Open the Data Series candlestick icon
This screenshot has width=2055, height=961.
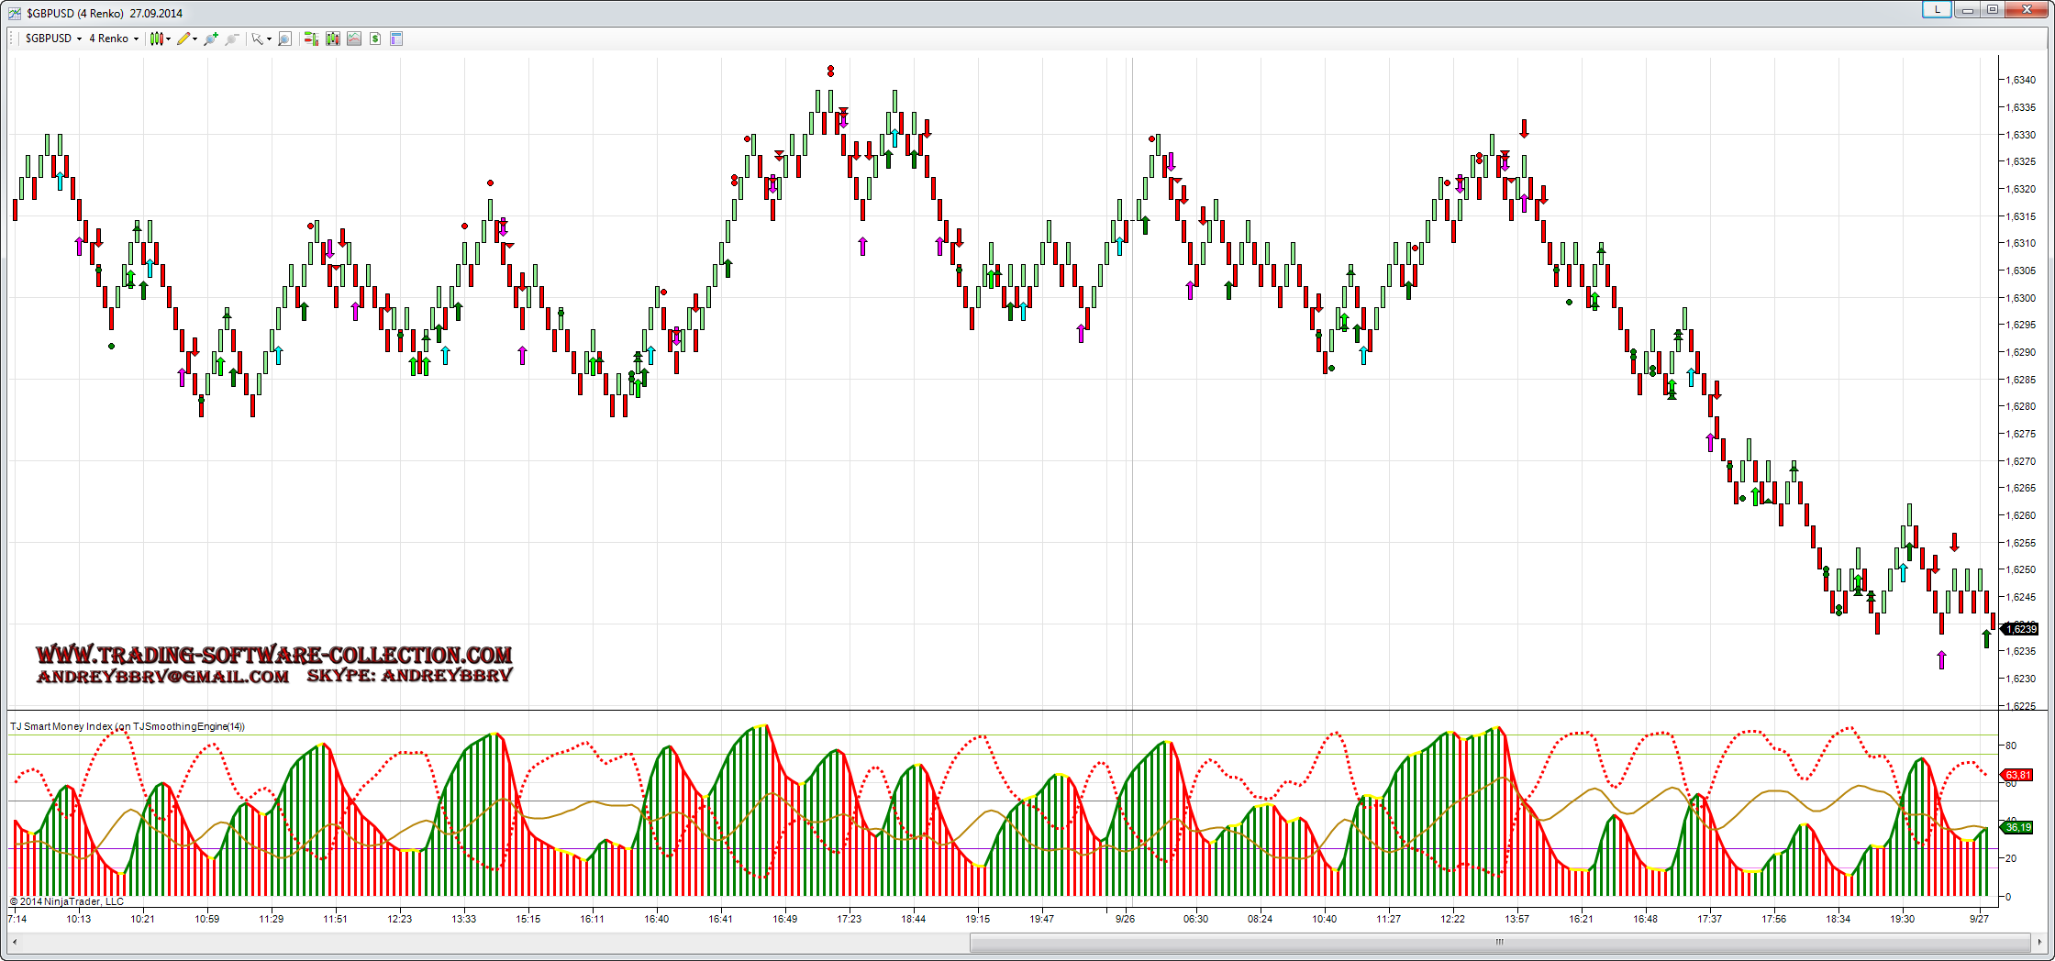332,39
